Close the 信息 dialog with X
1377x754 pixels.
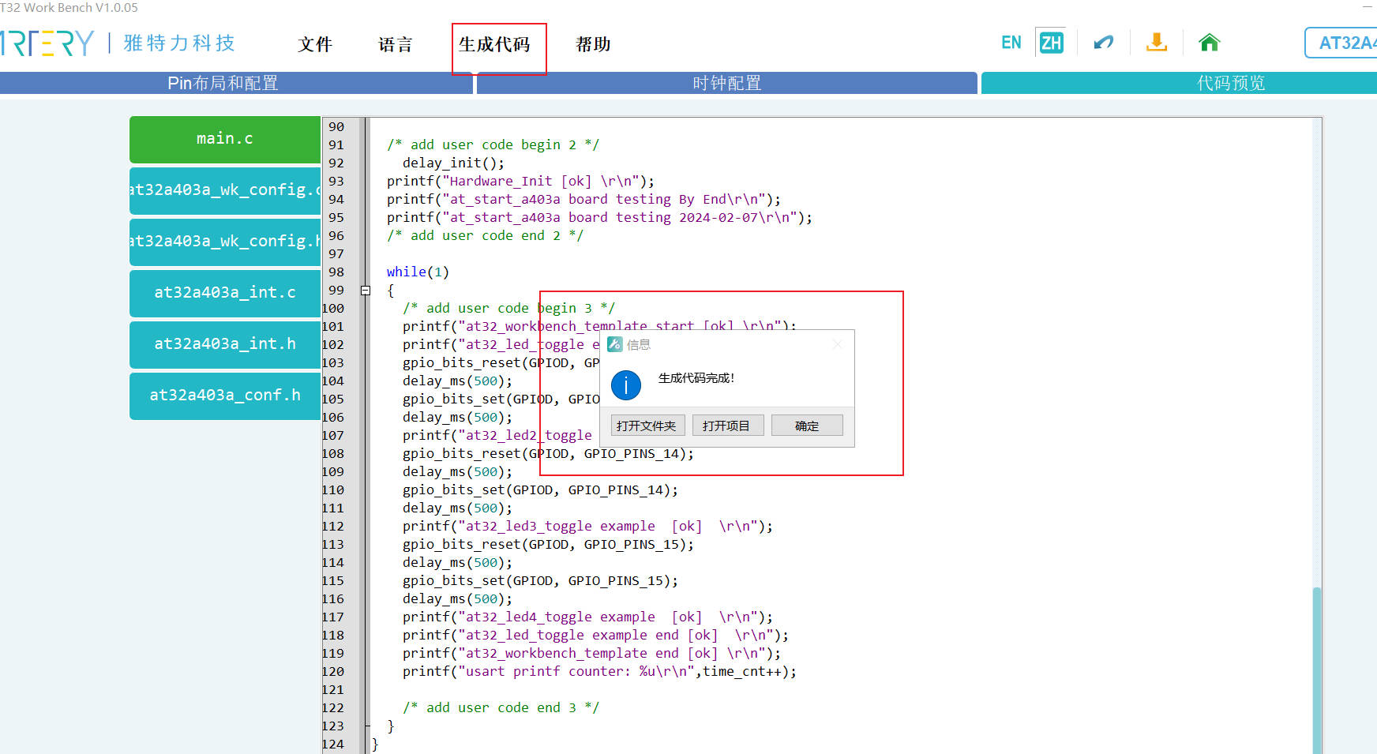click(x=838, y=344)
